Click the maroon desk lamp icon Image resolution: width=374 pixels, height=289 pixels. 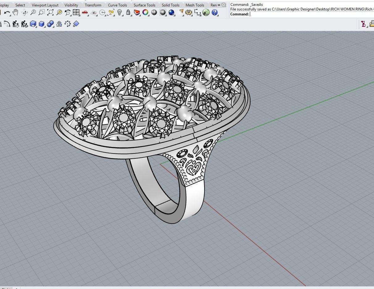pos(363,24)
